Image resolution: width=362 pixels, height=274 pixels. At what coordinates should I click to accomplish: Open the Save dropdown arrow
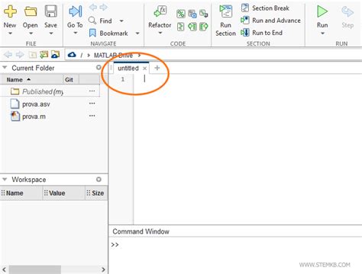click(x=51, y=33)
